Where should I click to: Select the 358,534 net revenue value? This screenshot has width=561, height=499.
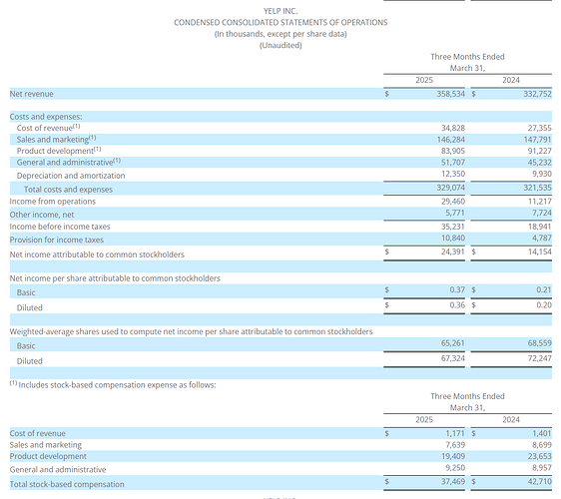pyautogui.click(x=450, y=94)
